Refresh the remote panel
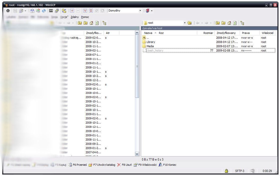 click(x=235, y=23)
